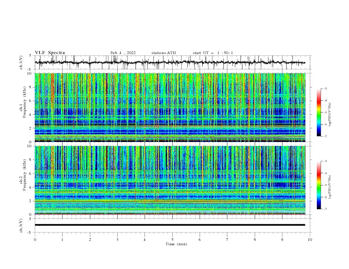Click time axis tick label "8"
The height and width of the screenshot is (269, 349).
point(255,240)
